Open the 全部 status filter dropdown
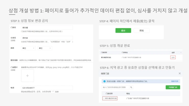The height and width of the screenshot is (106, 189). pos(176,52)
